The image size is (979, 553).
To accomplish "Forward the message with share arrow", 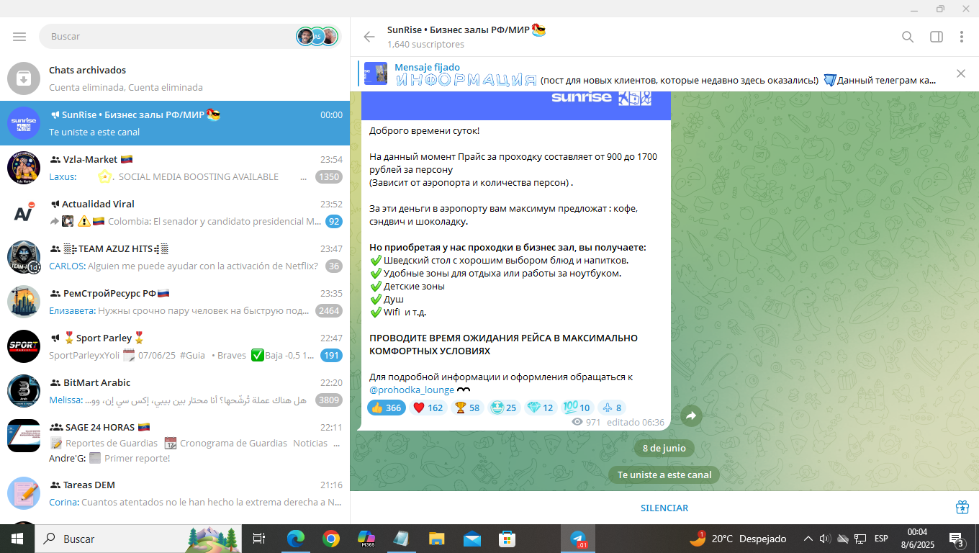I will click(x=691, y=416).
